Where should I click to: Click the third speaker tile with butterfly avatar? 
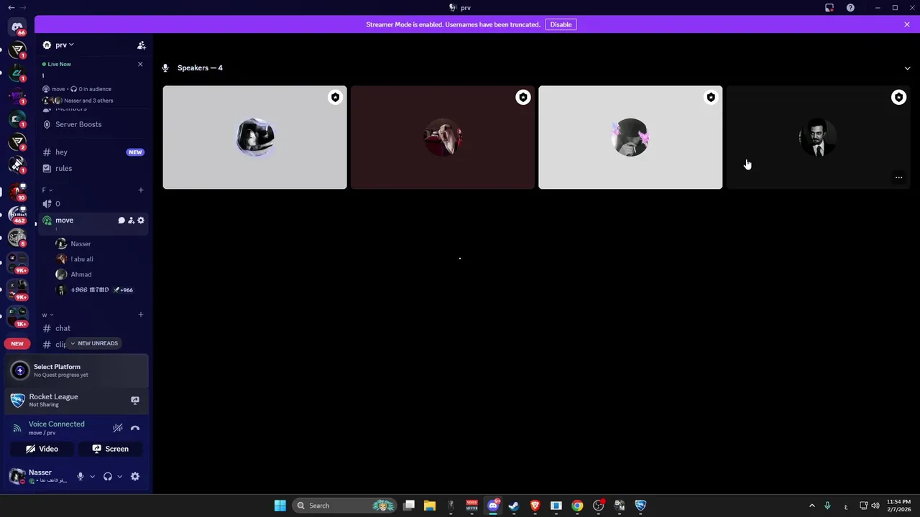(x=630, y=137)
